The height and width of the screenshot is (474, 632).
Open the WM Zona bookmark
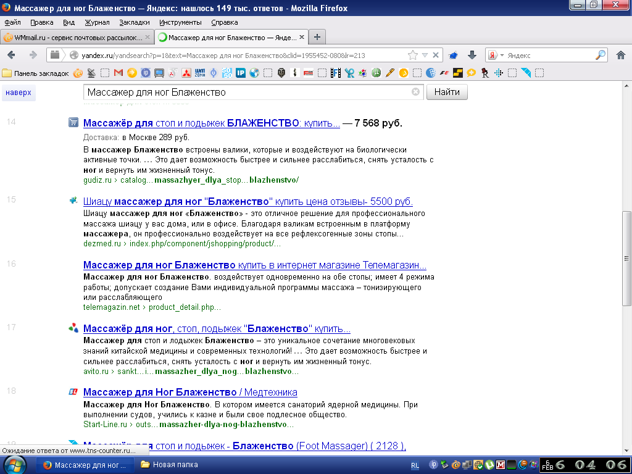pyautogui.click(x=200, y=73)
